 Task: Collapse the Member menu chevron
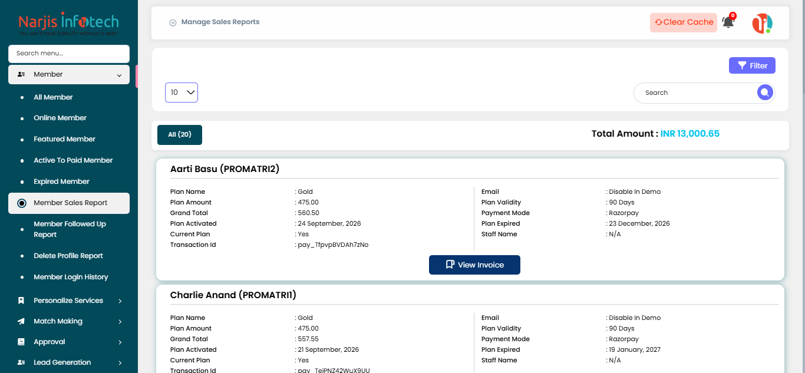(119, 75)
